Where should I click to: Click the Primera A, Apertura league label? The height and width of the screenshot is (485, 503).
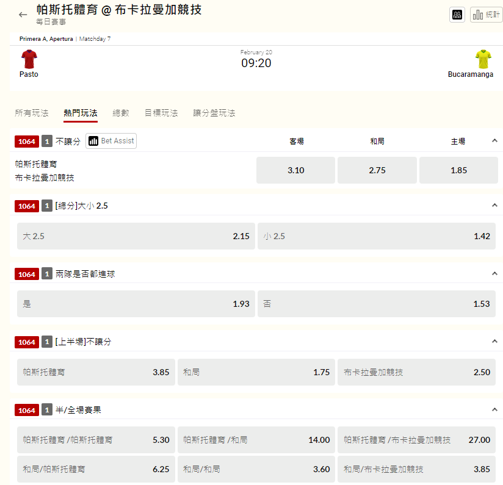(x=46, y=39)
